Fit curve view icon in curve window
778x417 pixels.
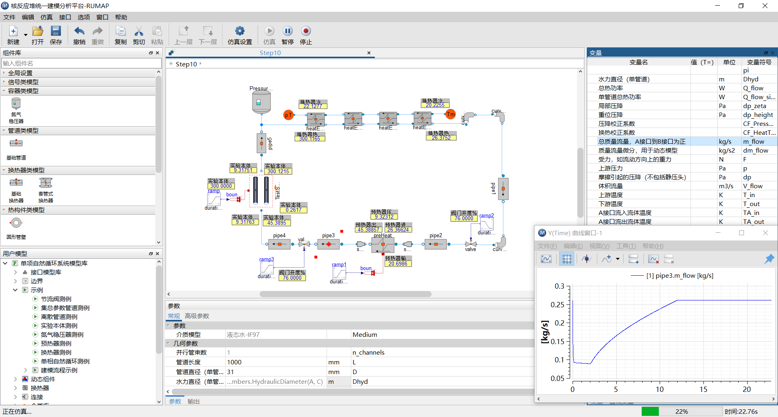546,259
